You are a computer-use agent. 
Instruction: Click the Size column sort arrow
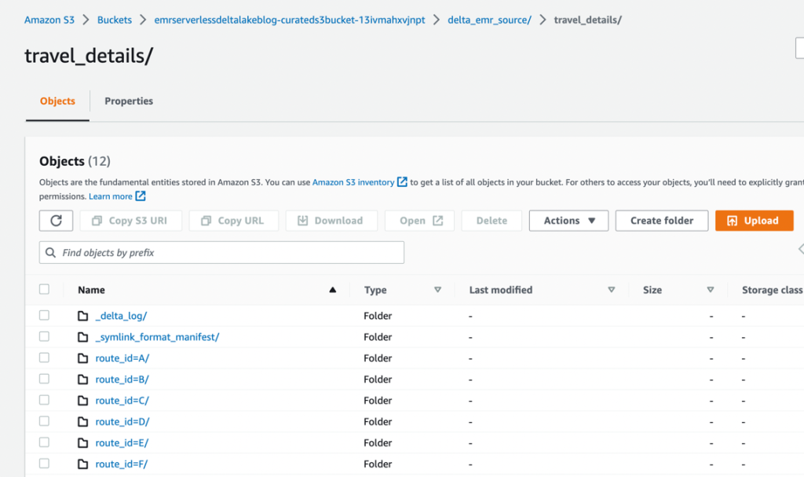[x=710, y=290]
